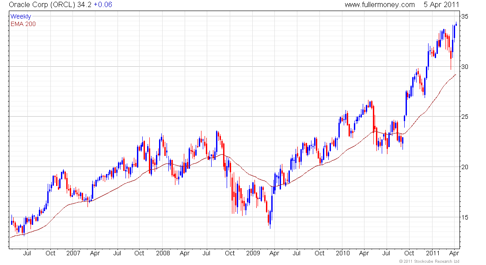Click the 2007 year axis label
The image size is (486, 265).
point(73,253)
